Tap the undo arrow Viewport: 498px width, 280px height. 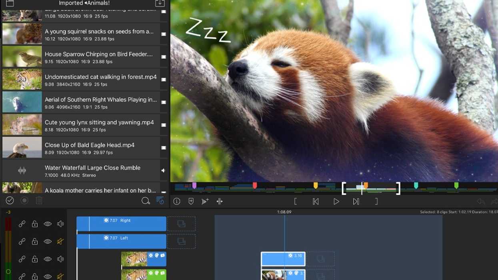click(x=481, y=202)
